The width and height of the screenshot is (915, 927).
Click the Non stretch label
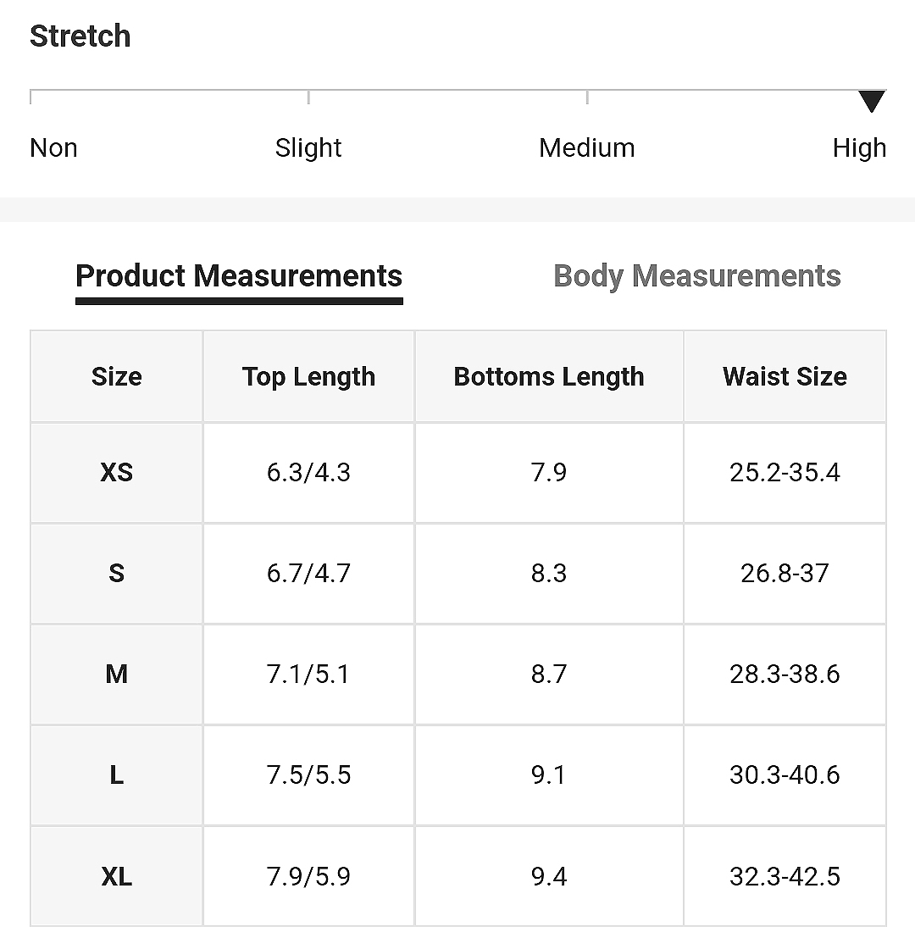tap(53, 147)
